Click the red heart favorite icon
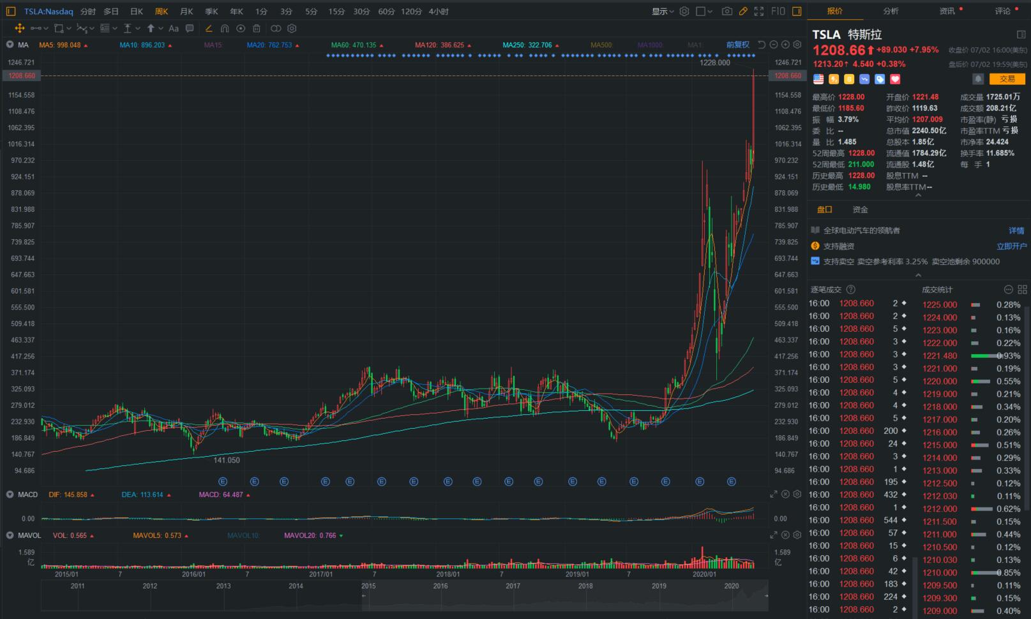The image size is (1031, 619). pyautogui.click(x=895, y=79)
